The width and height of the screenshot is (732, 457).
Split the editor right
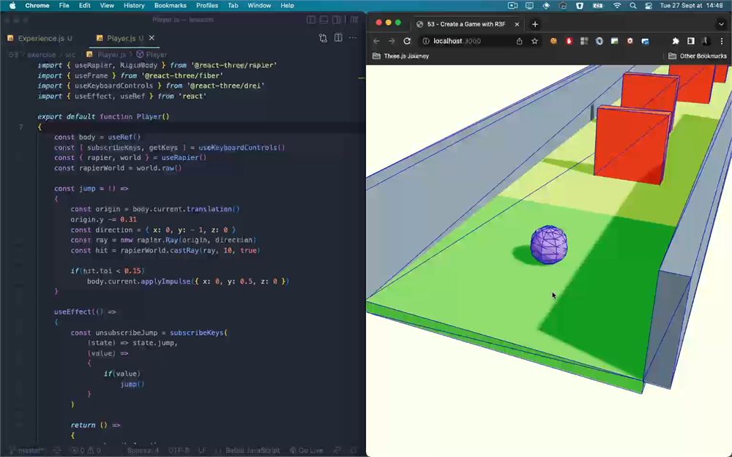(x=338, y=38)
